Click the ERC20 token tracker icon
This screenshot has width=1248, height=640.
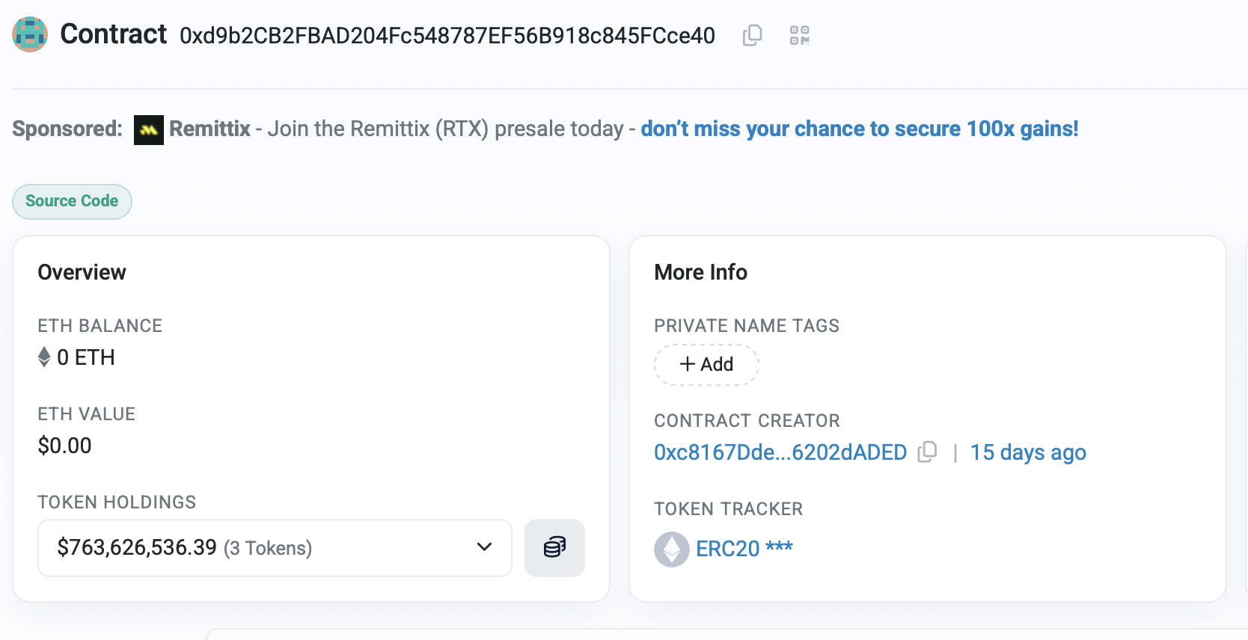[671, 549]
